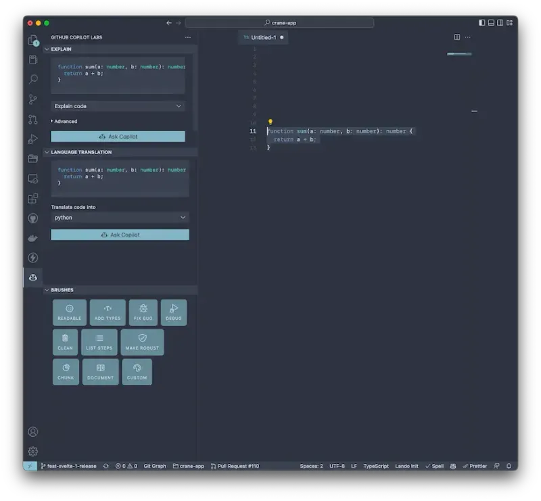Apply the Clean brush
The width and height of the screenshot is (541, 501).
65,342
